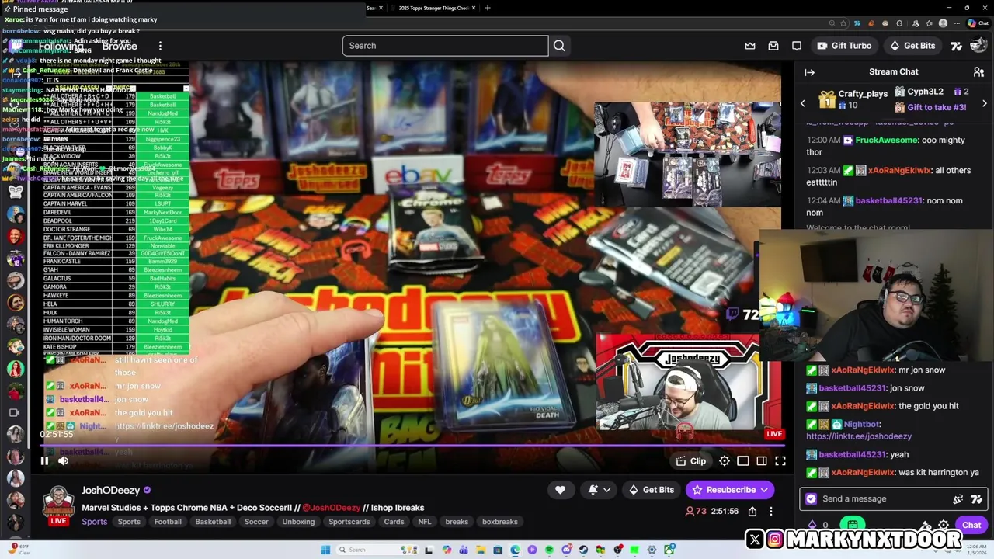Open Resubscribe dropdown button
Viewport: 994px width, 559px height.
click(730, 490)
